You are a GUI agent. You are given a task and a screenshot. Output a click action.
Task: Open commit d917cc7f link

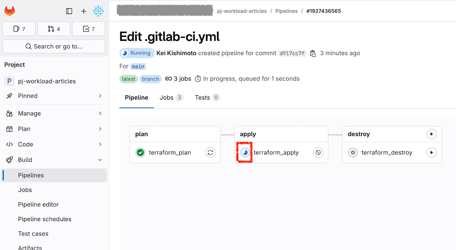click(292, 54)
